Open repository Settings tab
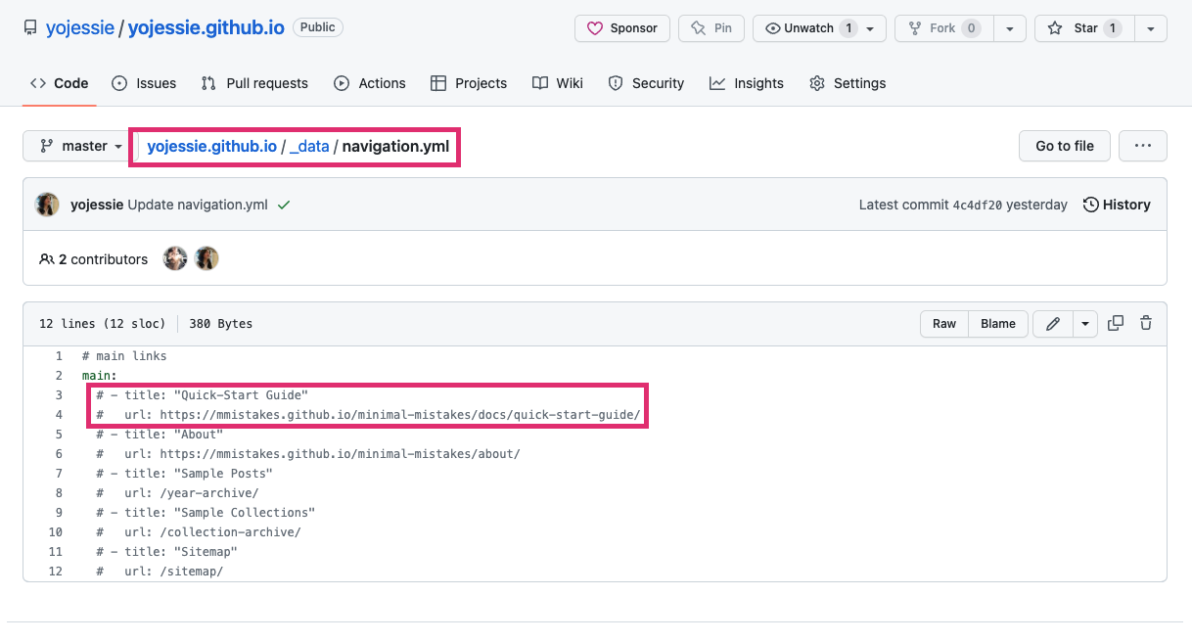 pos(848,83)
